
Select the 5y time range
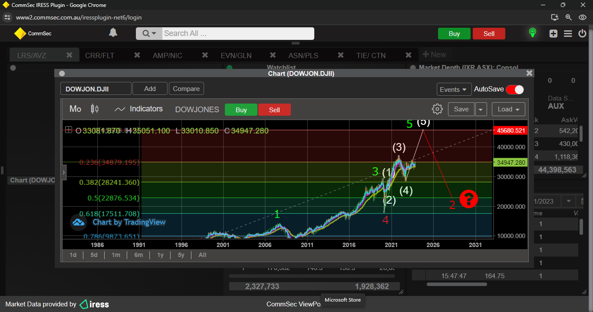(181, 255)
